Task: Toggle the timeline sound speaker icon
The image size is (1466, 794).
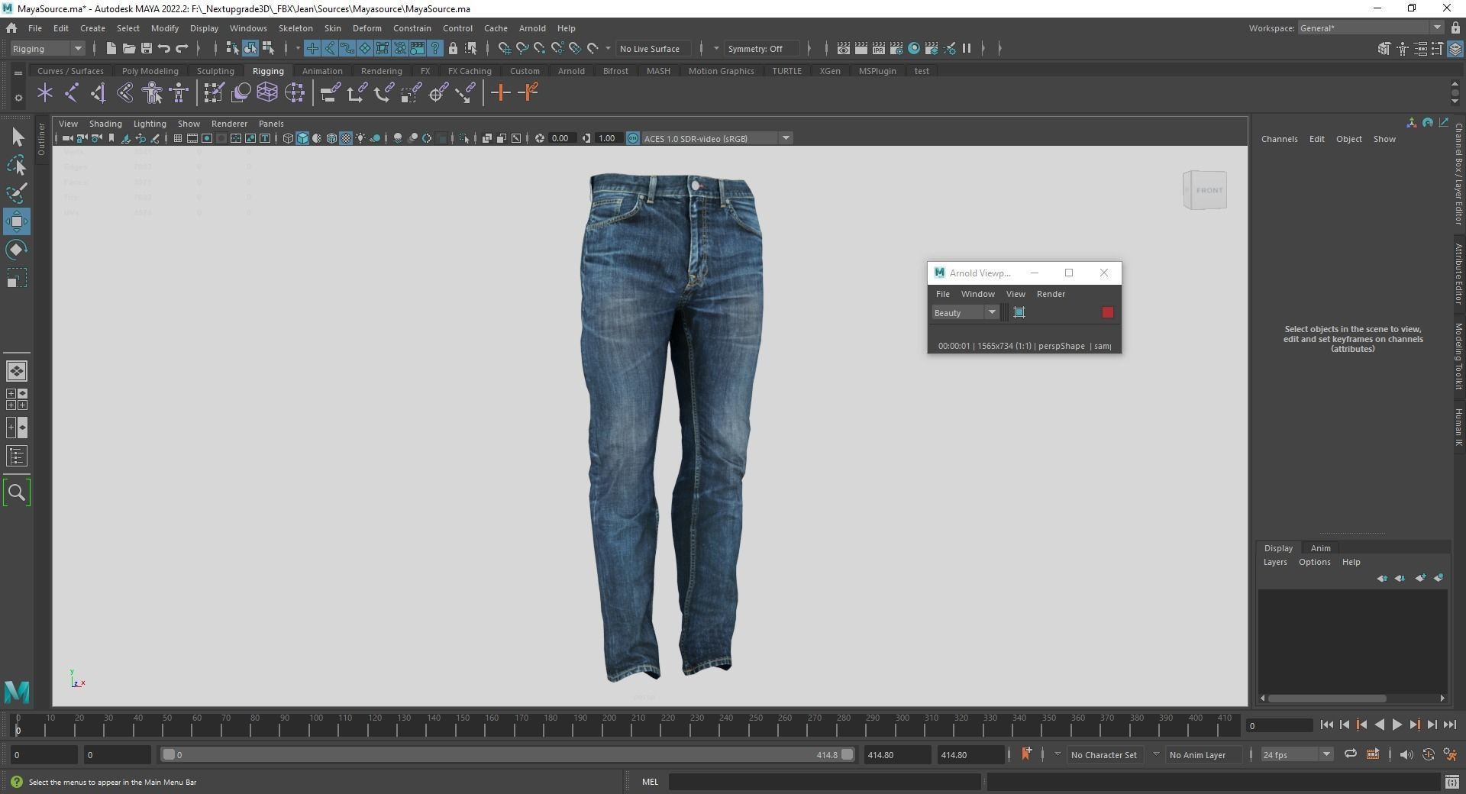Action: (1406, 754)
